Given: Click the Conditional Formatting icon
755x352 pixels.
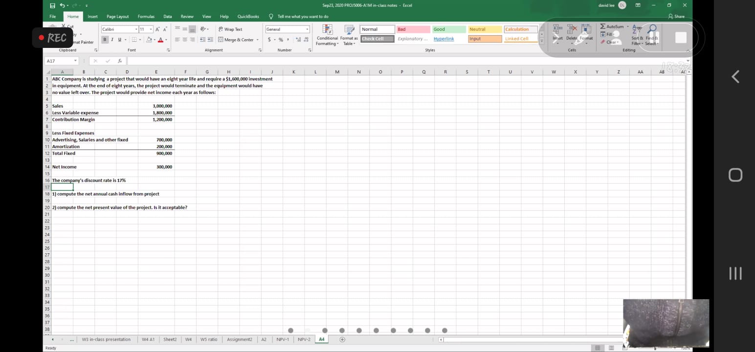Looking at the screenshot, I should 327,30.
